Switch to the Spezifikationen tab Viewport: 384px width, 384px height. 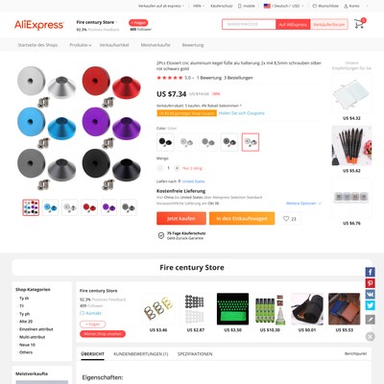[x=195, y=354]
